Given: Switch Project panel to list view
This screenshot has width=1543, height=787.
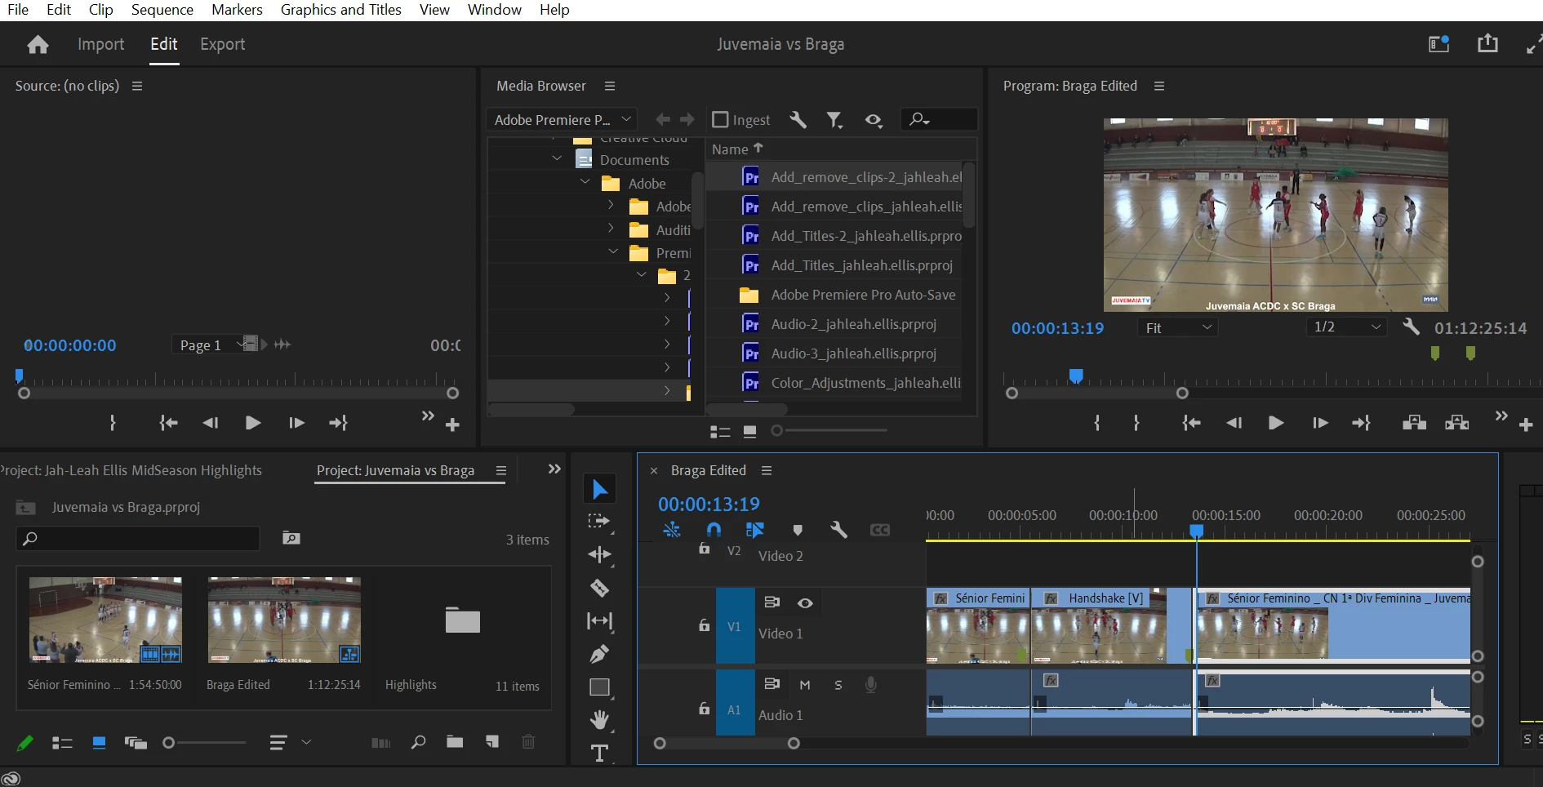Looking at the screenshot, I should 62,743.
